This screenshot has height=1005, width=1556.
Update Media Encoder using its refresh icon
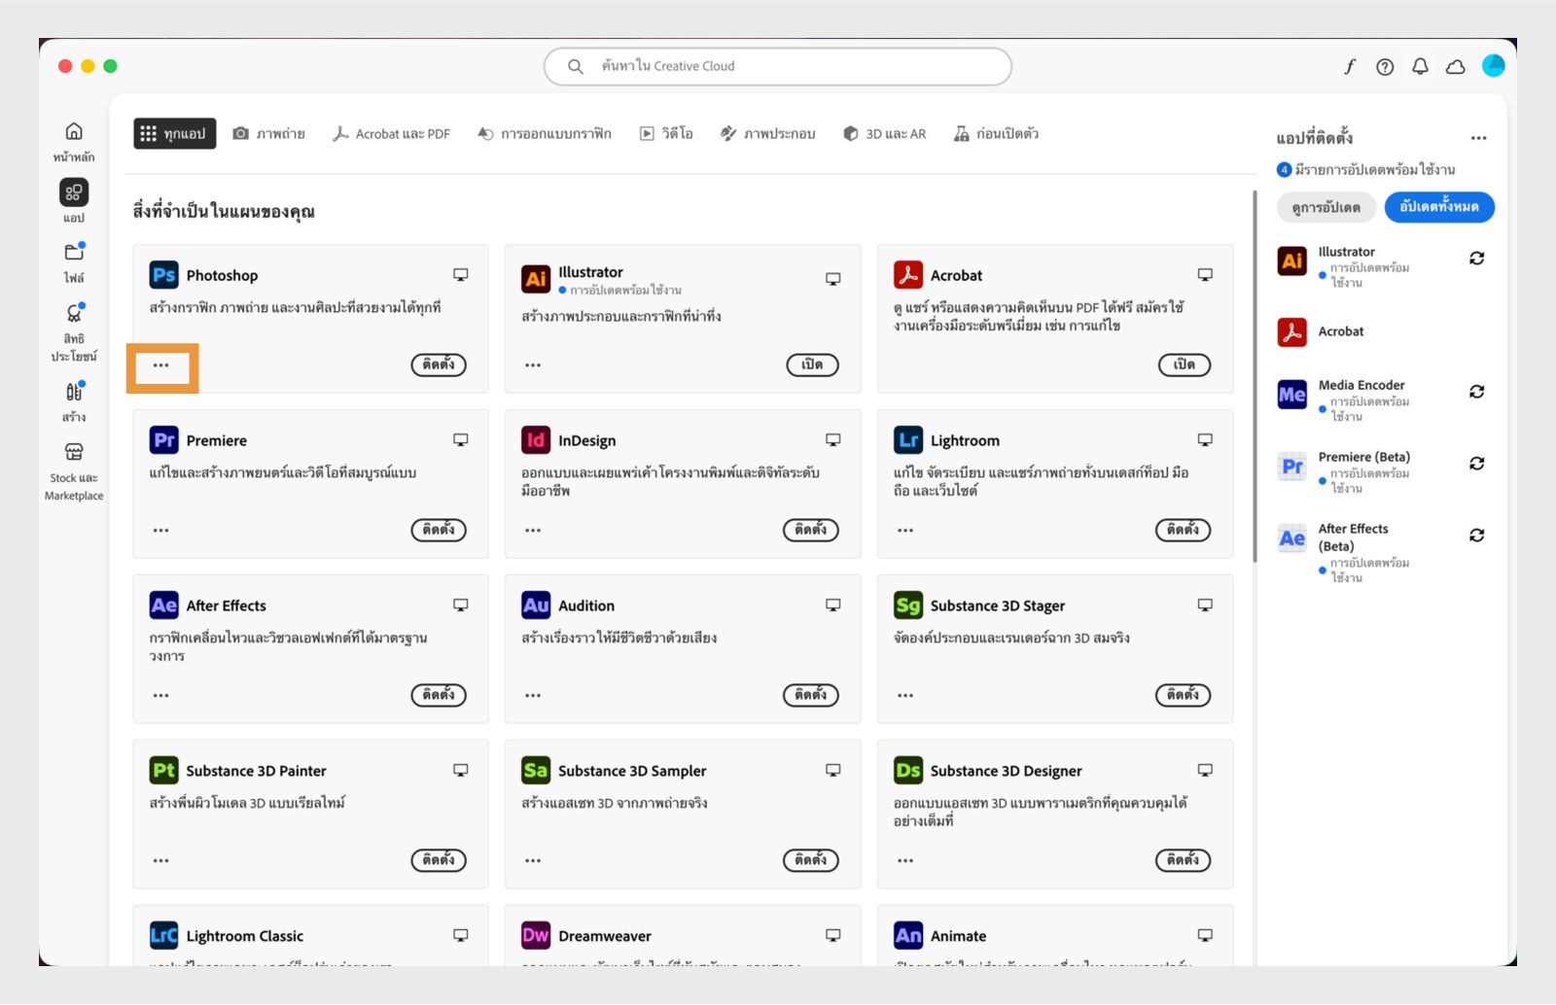coord(1476,392)
